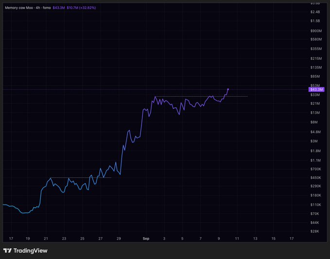The image size is (330, 259).
Task: Click the $33M price axis label
Action: 315,95
